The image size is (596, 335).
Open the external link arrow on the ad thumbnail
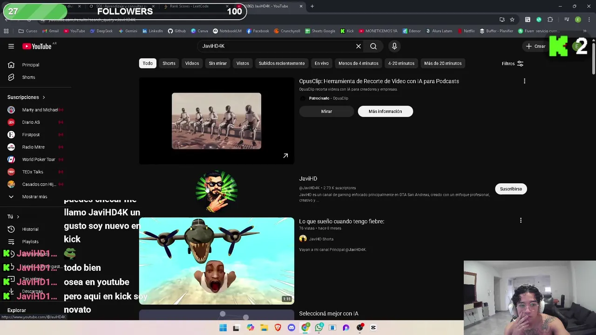[285, 156]
